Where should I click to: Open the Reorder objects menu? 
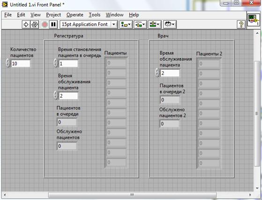(170, 24)
